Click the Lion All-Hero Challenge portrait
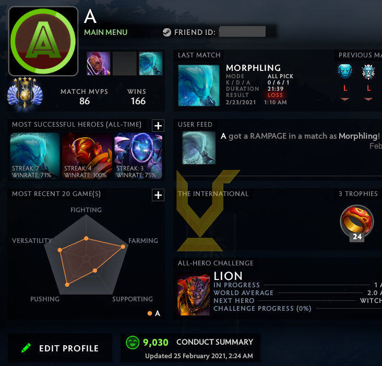This screenshot has height=366, width=382. pyautogui.click(x=194, y=295)
